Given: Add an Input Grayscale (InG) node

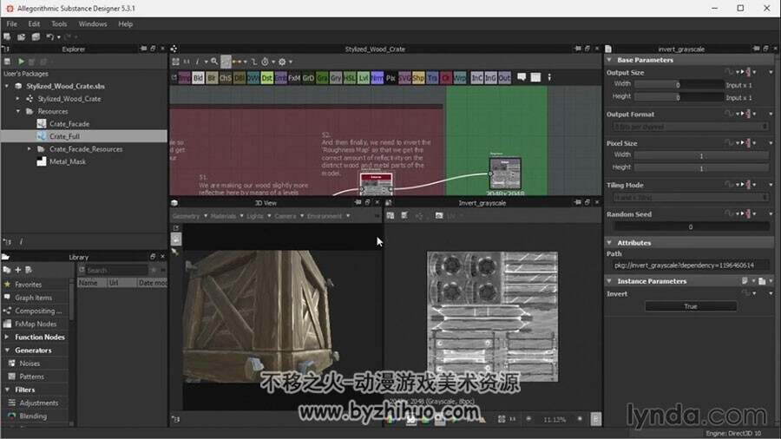Looking at the screenshot, I should [x=490, y=77].
